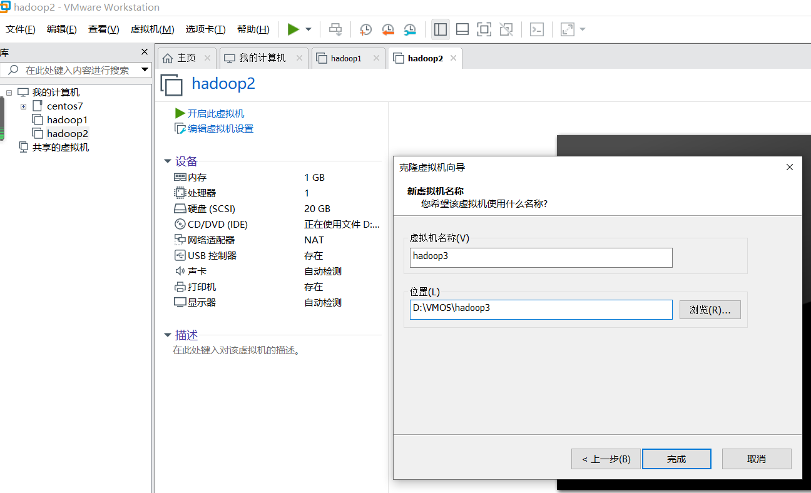Image resolution: width=811 pixels, height=493 pixels.
Task: Click the 内存 memory device icon
Action: (180, 178)
